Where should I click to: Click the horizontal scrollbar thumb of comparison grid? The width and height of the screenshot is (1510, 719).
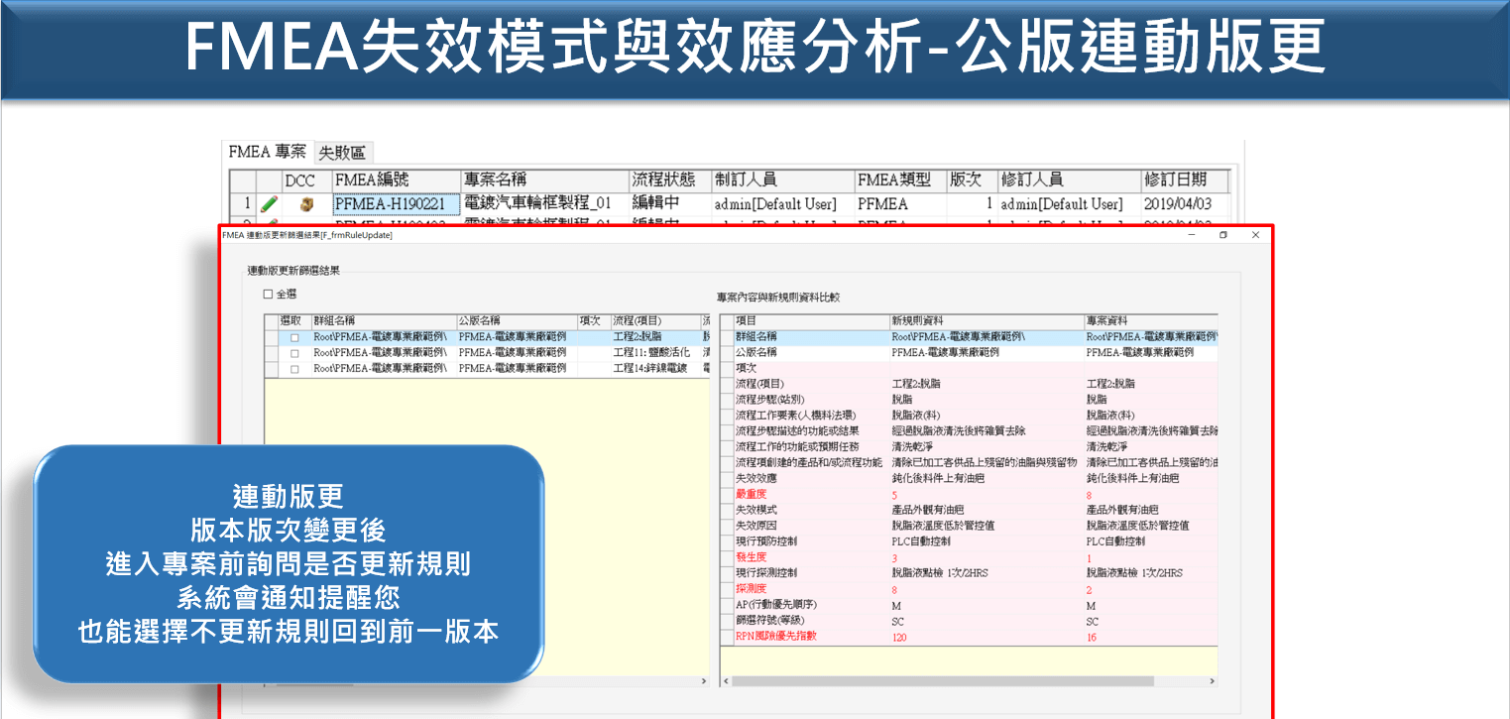point(942,681)
